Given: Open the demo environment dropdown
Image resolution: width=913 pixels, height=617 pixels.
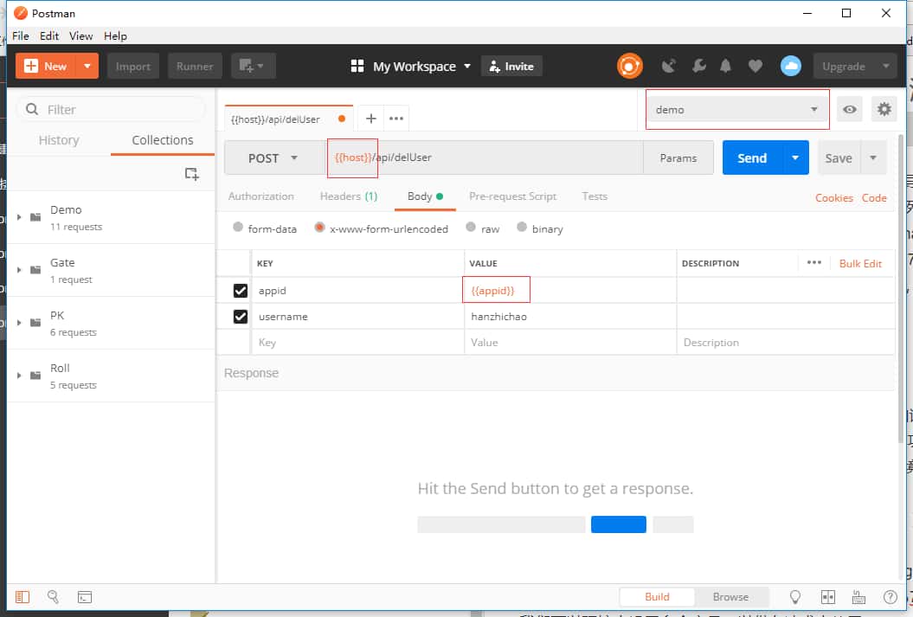Looking at the screenshot, I should click(736, 109).
